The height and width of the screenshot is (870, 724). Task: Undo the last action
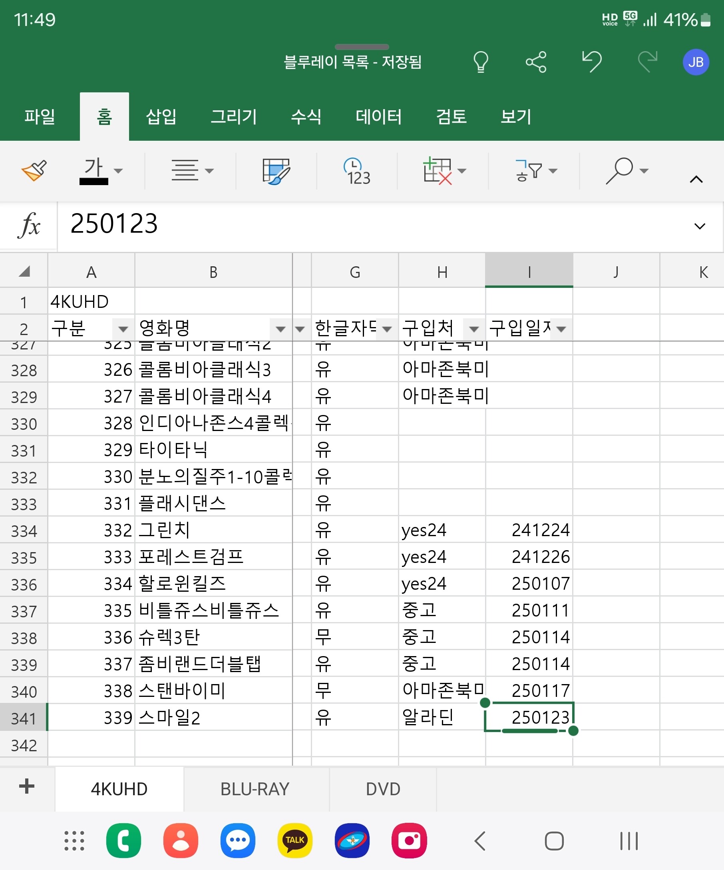click(591, 62)
